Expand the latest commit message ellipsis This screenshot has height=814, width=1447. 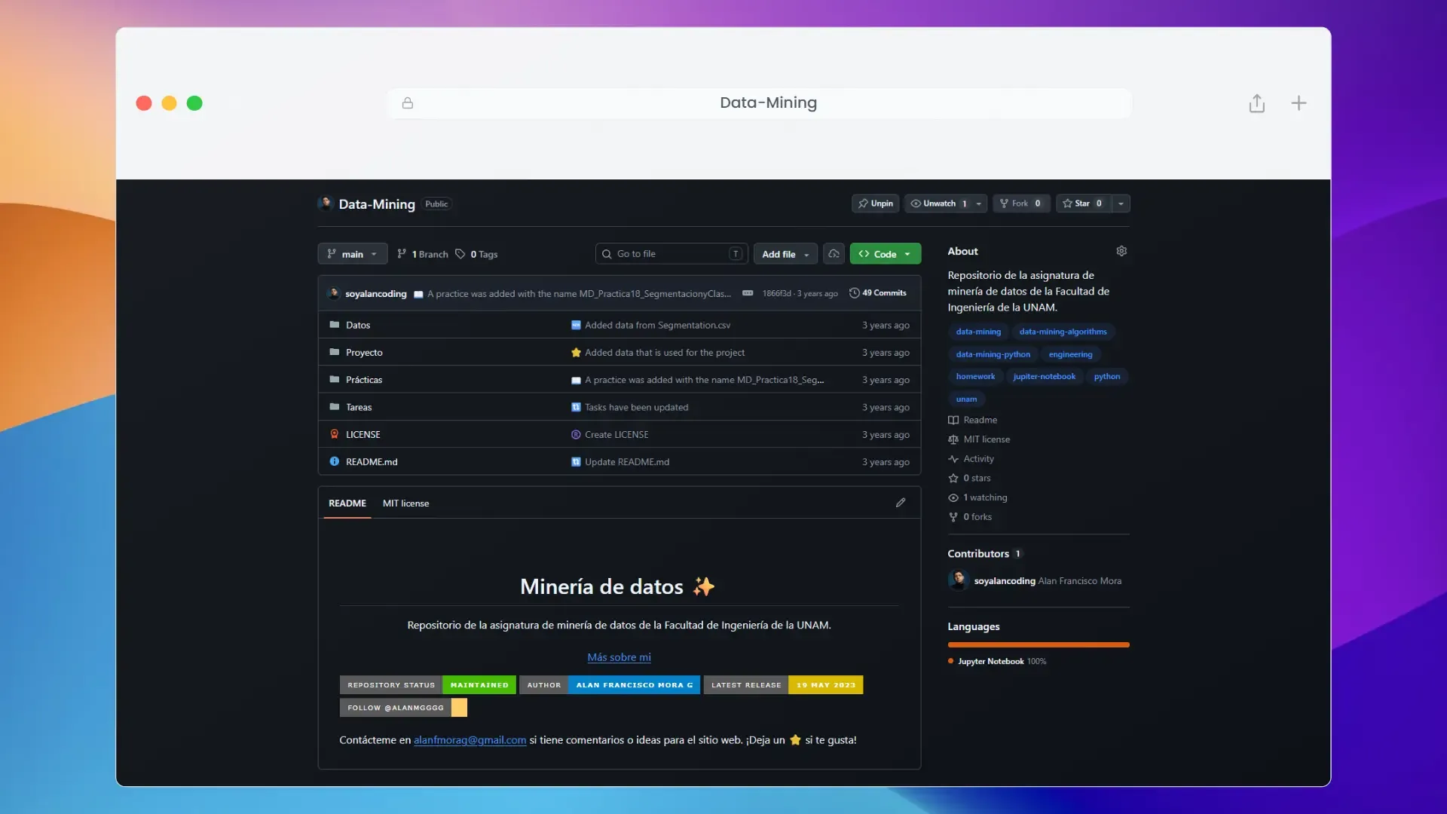tap(748, 293)
